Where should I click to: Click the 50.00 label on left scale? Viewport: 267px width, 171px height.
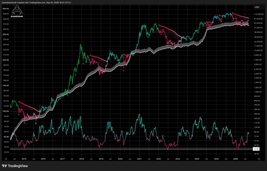(6, 137)
